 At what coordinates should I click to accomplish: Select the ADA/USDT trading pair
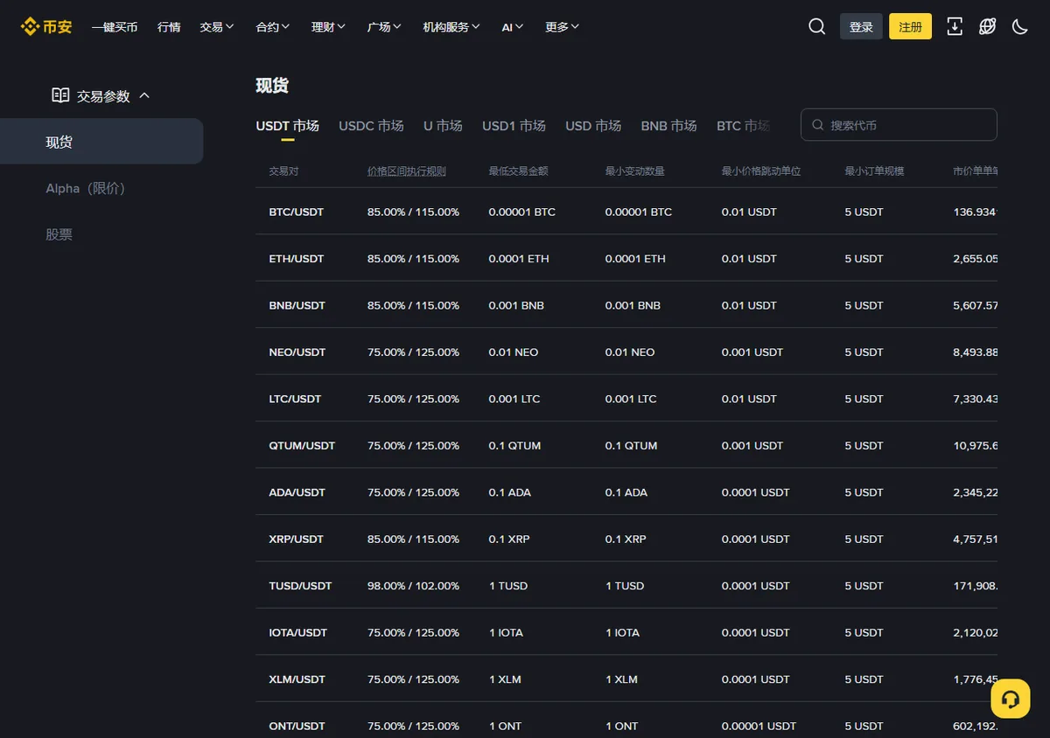tap(297, 492)
